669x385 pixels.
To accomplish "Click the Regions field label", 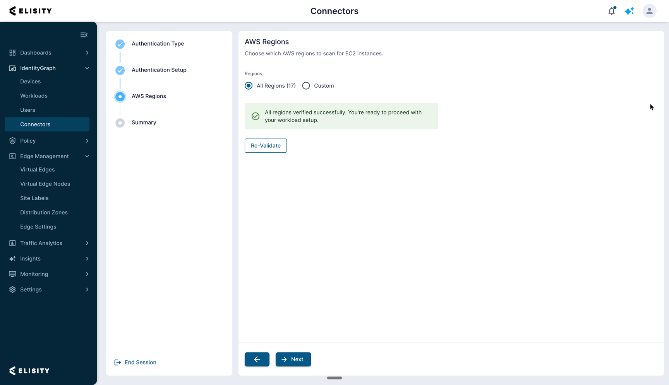I will [x=253, y=73].
